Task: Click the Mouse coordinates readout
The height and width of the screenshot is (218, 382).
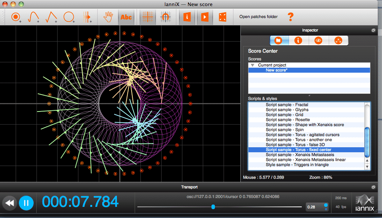Action: tap(264, 178)
